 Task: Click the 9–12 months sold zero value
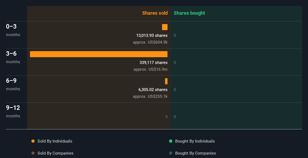tap(166, 117)
